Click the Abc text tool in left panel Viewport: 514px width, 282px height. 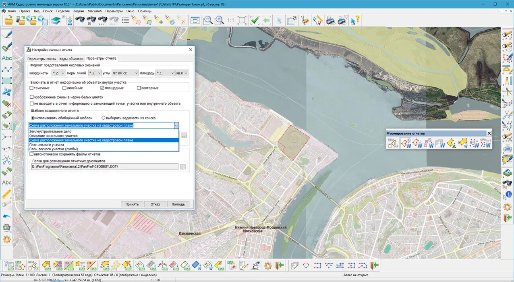pyautogui.click(x=6, y=58)
